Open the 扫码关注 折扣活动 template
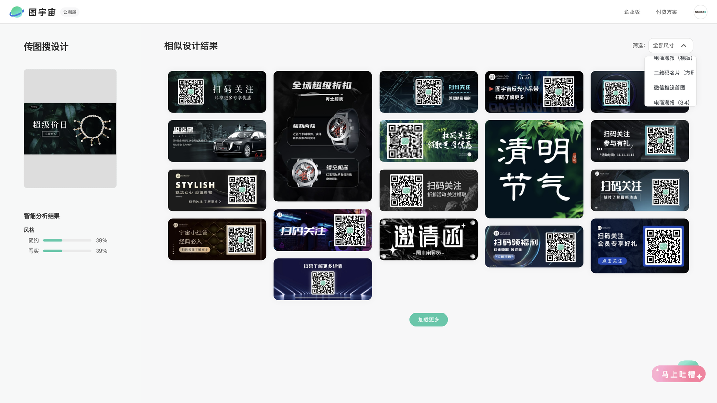Image resolution: width=717 pixels, height=403 pixels. pyautogui.click(x=428, y=190)
